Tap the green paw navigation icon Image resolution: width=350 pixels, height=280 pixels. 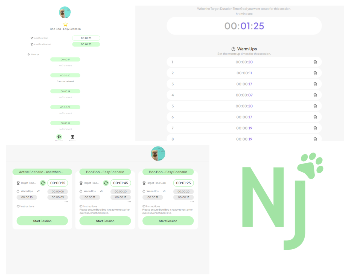59,137
